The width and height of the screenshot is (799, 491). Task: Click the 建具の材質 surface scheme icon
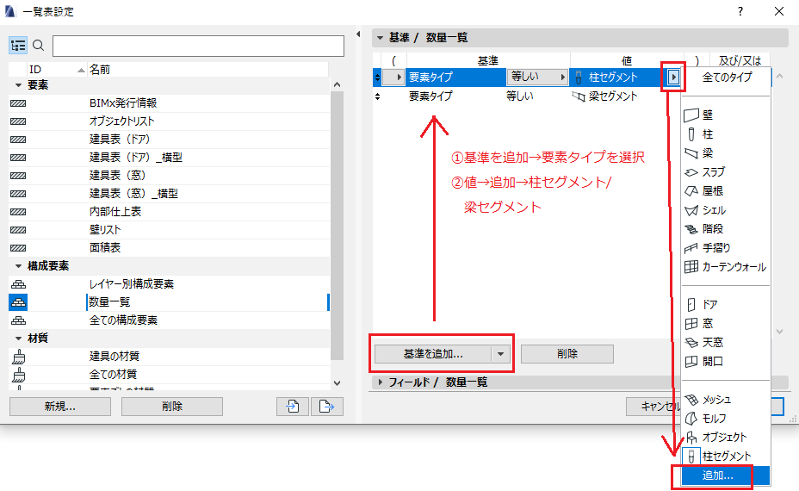pos(18,357)
